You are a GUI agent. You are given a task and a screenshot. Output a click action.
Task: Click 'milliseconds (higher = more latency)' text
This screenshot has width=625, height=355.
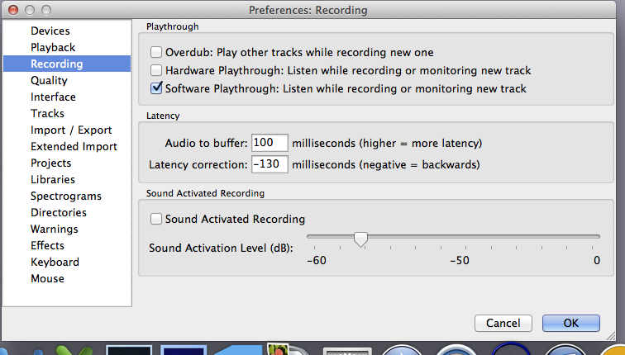click(387, 143)
